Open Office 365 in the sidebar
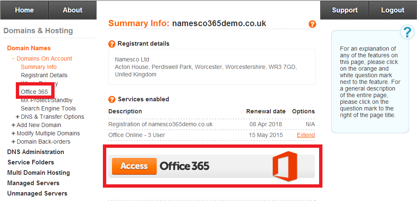 (35, 92)
